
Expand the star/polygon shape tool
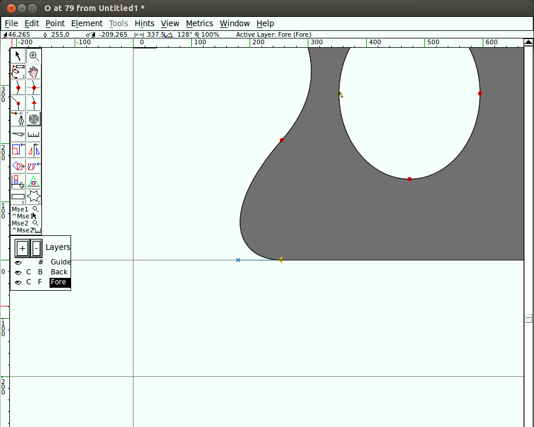(34, 197)
